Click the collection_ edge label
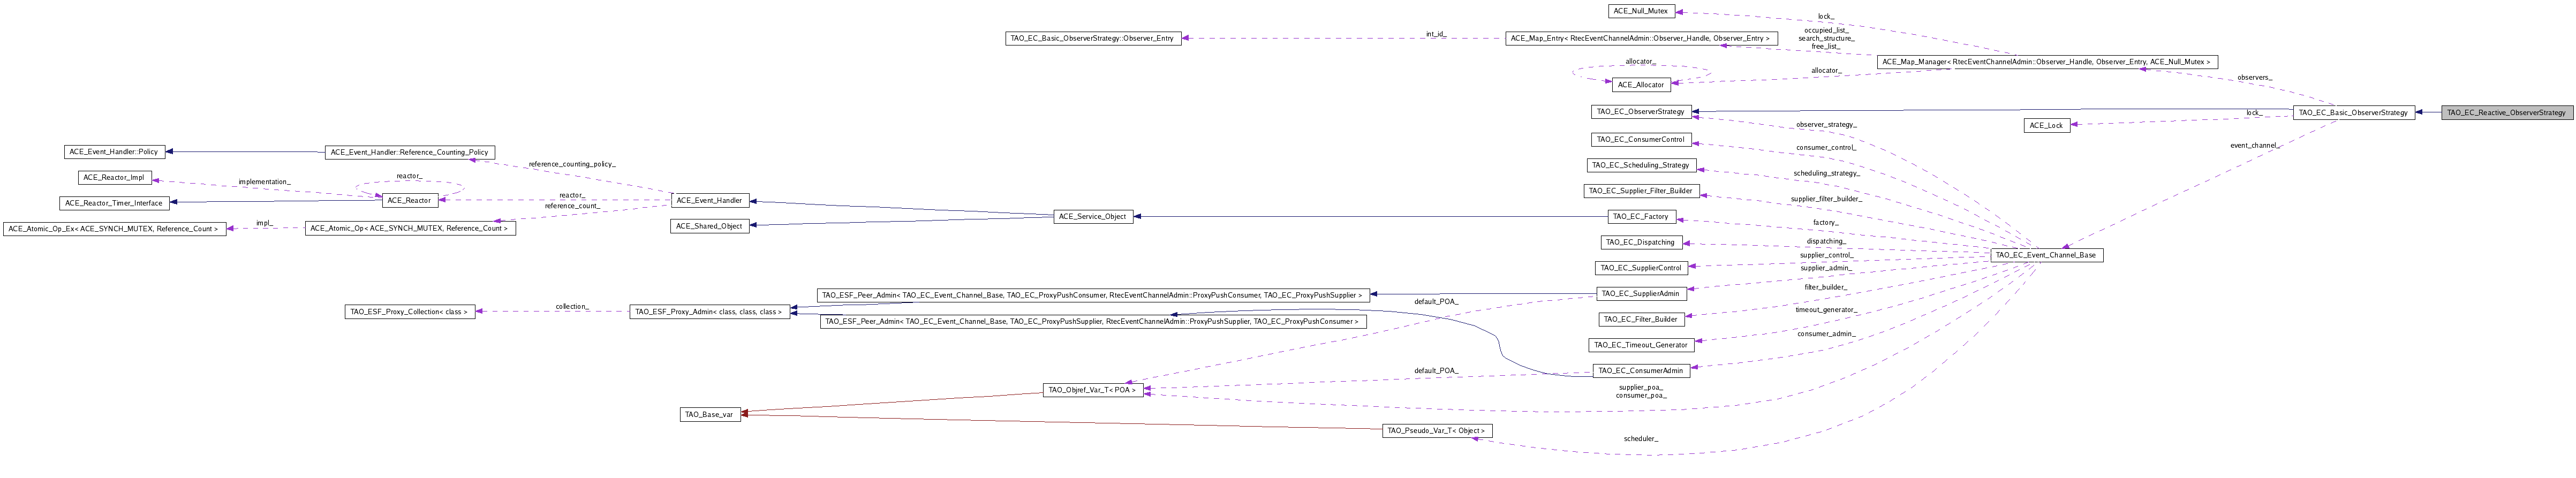The width and height of the screenshot is (2576, 478). point(572,306)
